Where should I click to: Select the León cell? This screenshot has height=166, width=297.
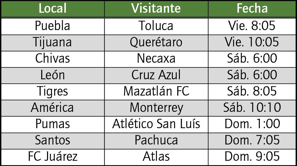[x=53, y=75]
